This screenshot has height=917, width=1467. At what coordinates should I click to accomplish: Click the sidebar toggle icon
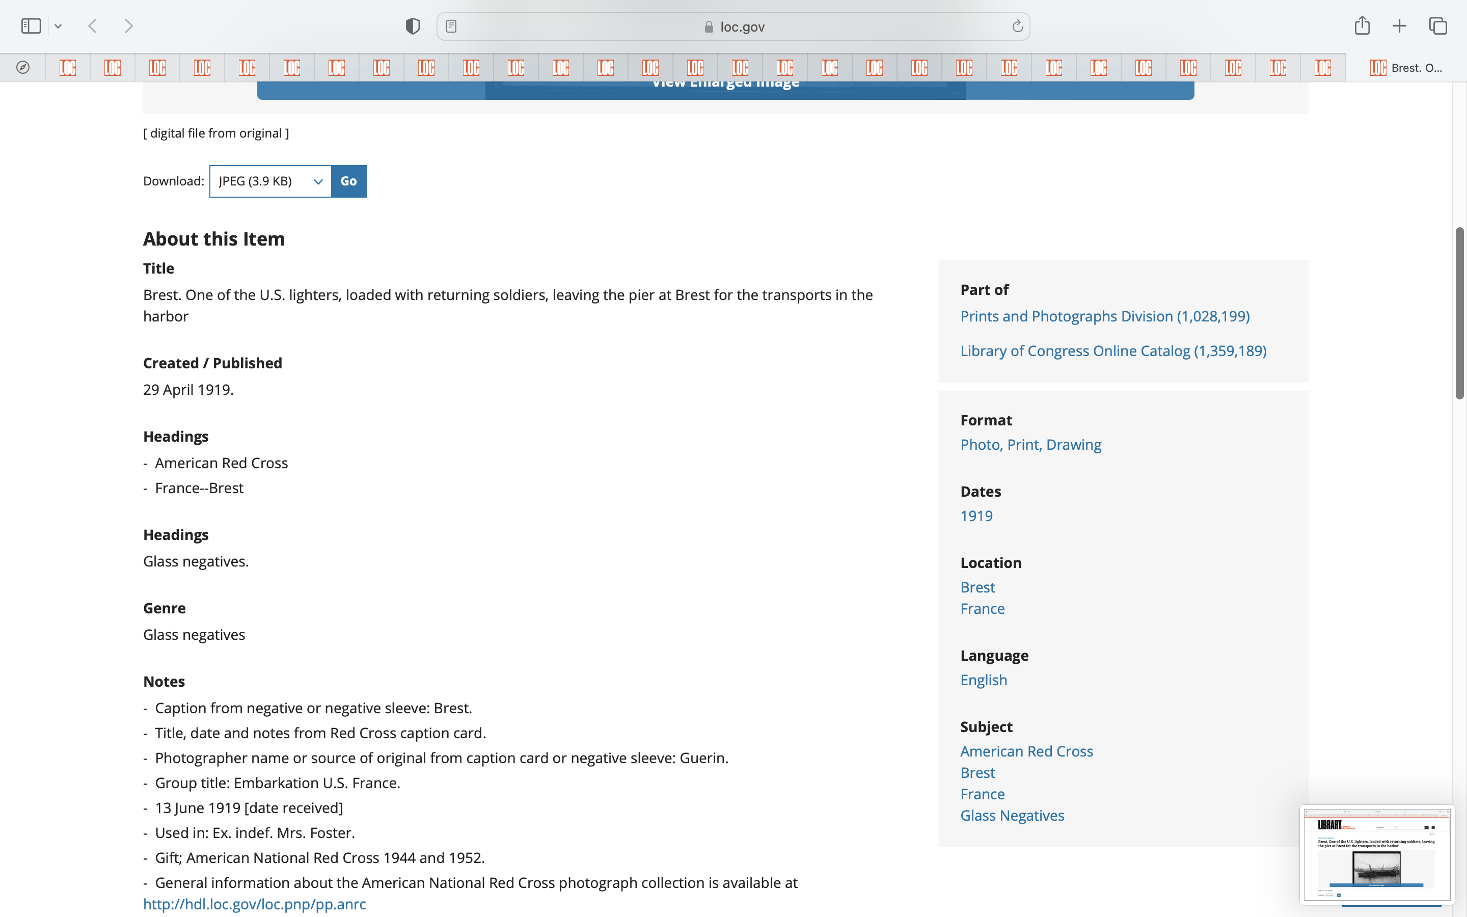[x=31, y=26]
